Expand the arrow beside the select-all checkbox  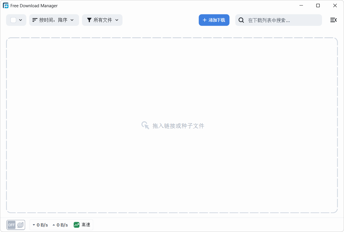[x=21, y=20]
